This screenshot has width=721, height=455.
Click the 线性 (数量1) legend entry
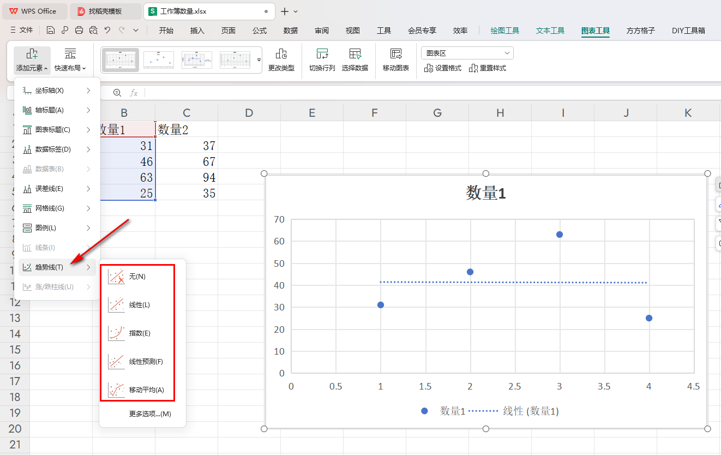pos(513,411)
